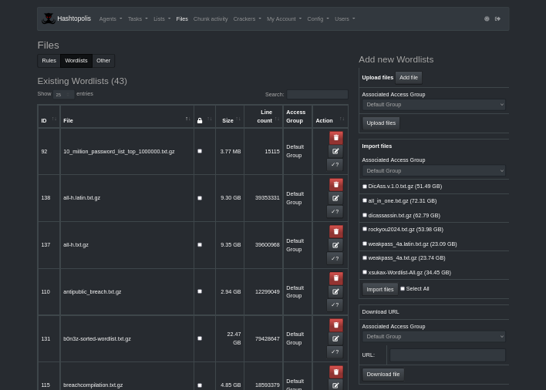Open Download URL Access Group dropdown
Image resolution: width=546 pixels, height=390 pixels.
(433, 336)
